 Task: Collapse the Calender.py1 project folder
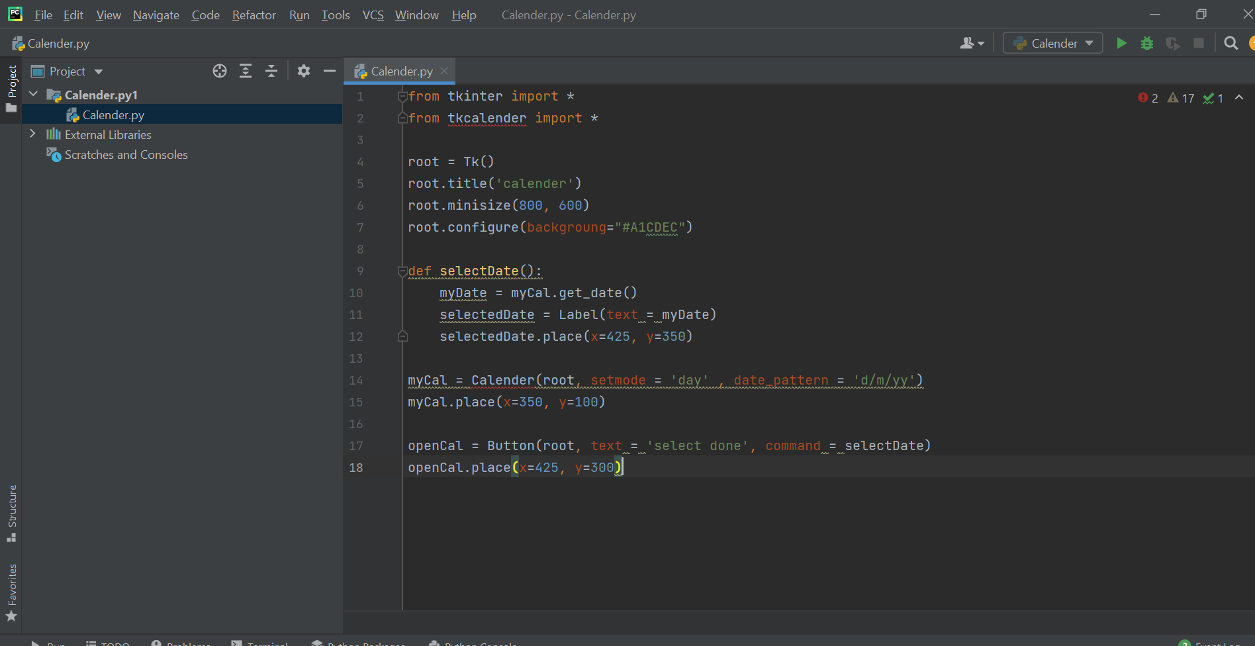pos(33,95)
